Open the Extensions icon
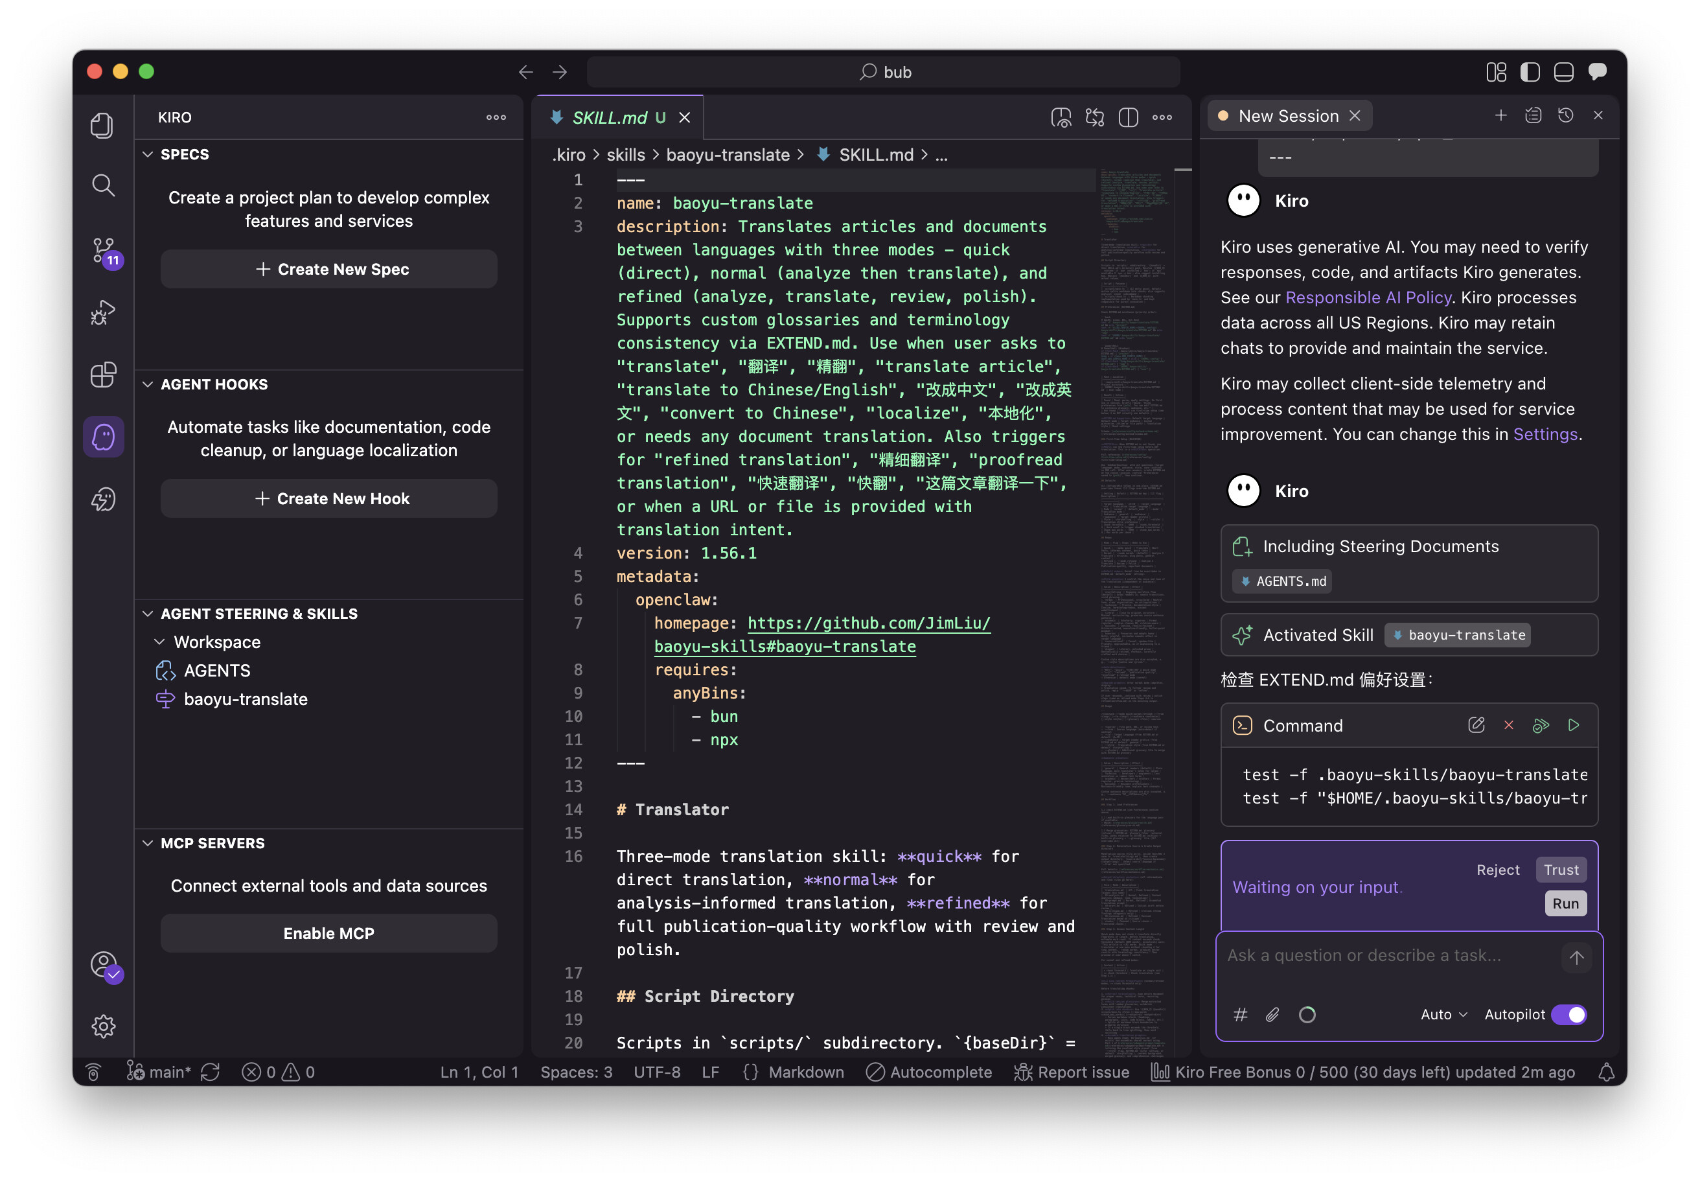 click(103, 375)
